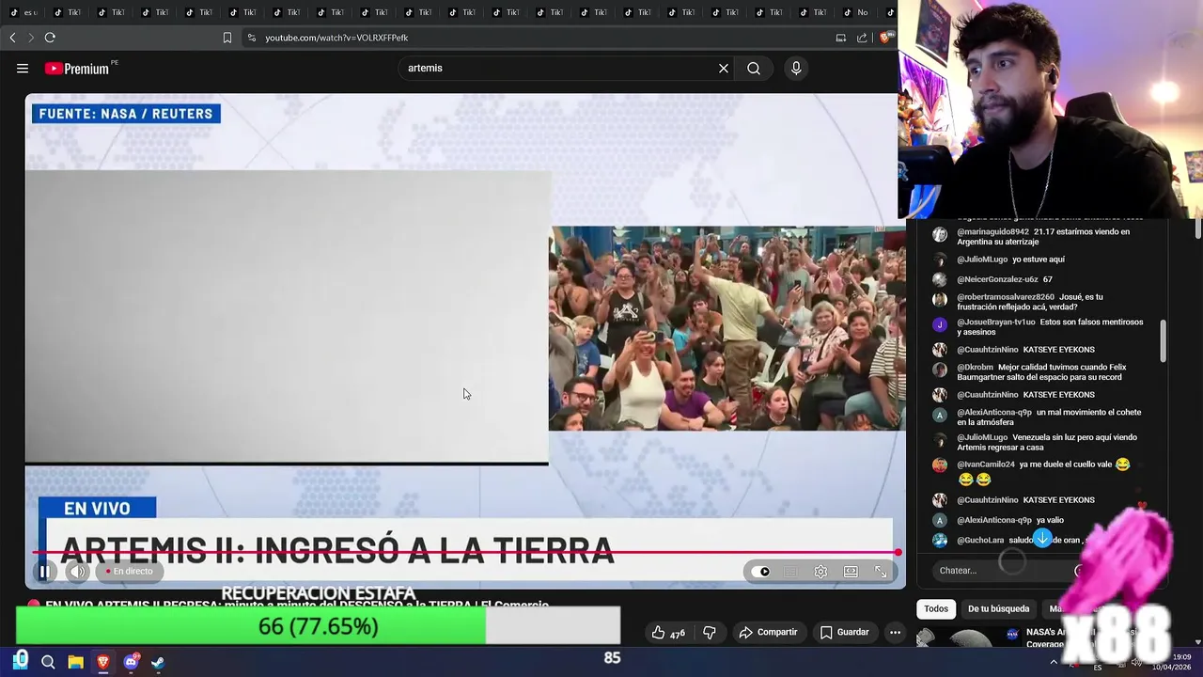Click @Dkrobm chat message about Felix Baumgartner
This screenshot has height=677, width=1203.
[x=1039, y=372]
